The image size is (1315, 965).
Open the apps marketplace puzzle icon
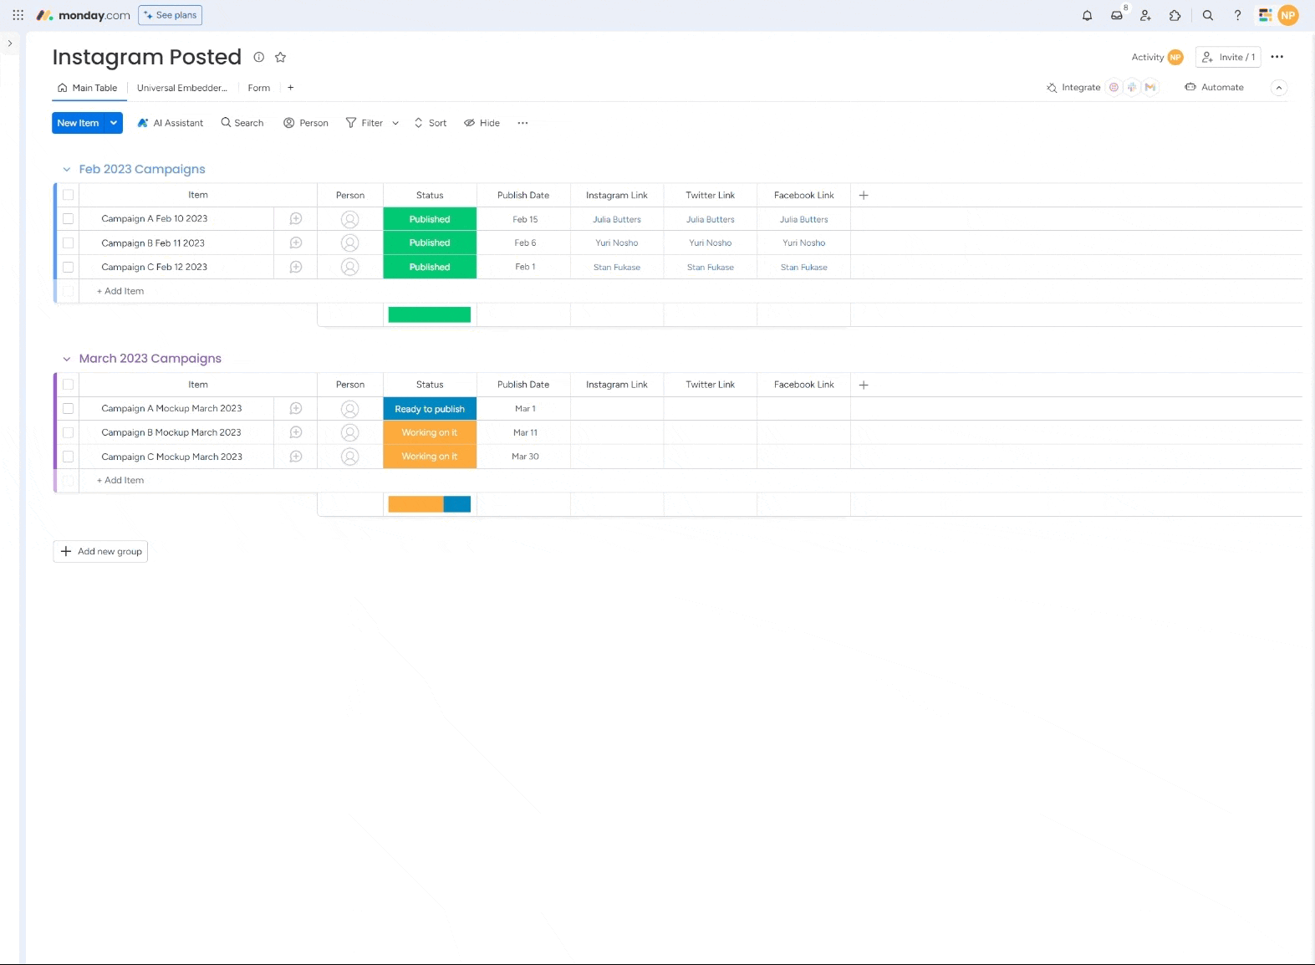(1175, 15)
